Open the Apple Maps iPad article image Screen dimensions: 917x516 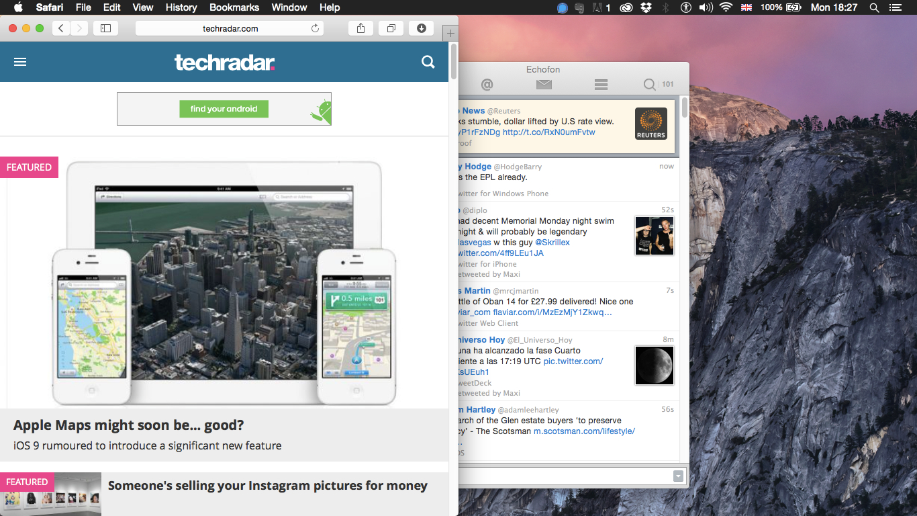pyautogui.click(x=225, y=282)
